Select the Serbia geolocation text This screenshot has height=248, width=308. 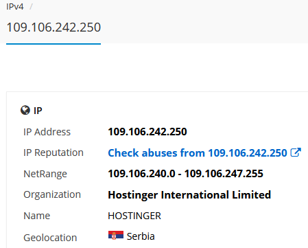coord(141,236)
